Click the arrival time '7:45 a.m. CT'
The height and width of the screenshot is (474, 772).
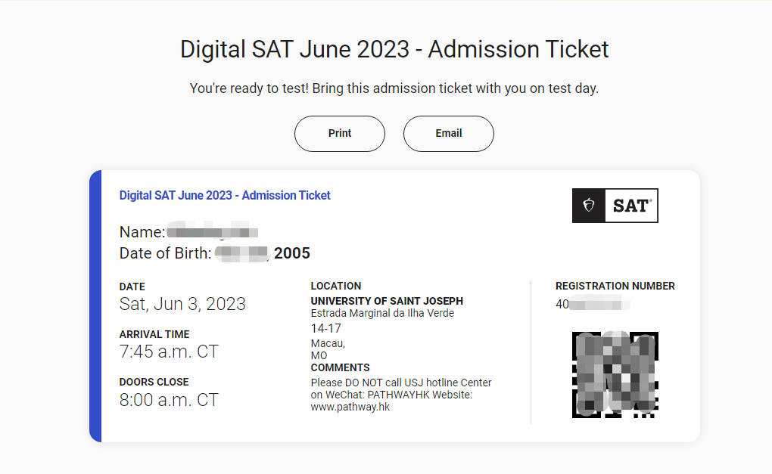[169, 352]
